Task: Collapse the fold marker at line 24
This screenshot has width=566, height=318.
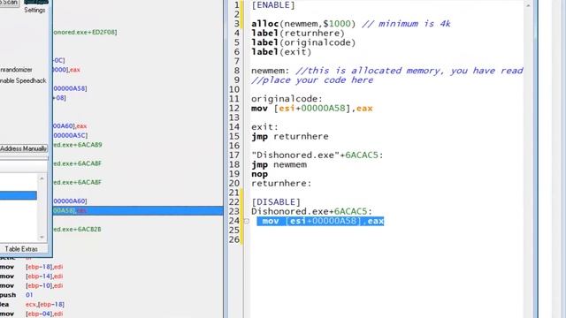Action: click(x=247, y=221)
